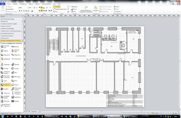181x118 pixels.
Task: Open the Рабочие места stencil
Action: 11,38
